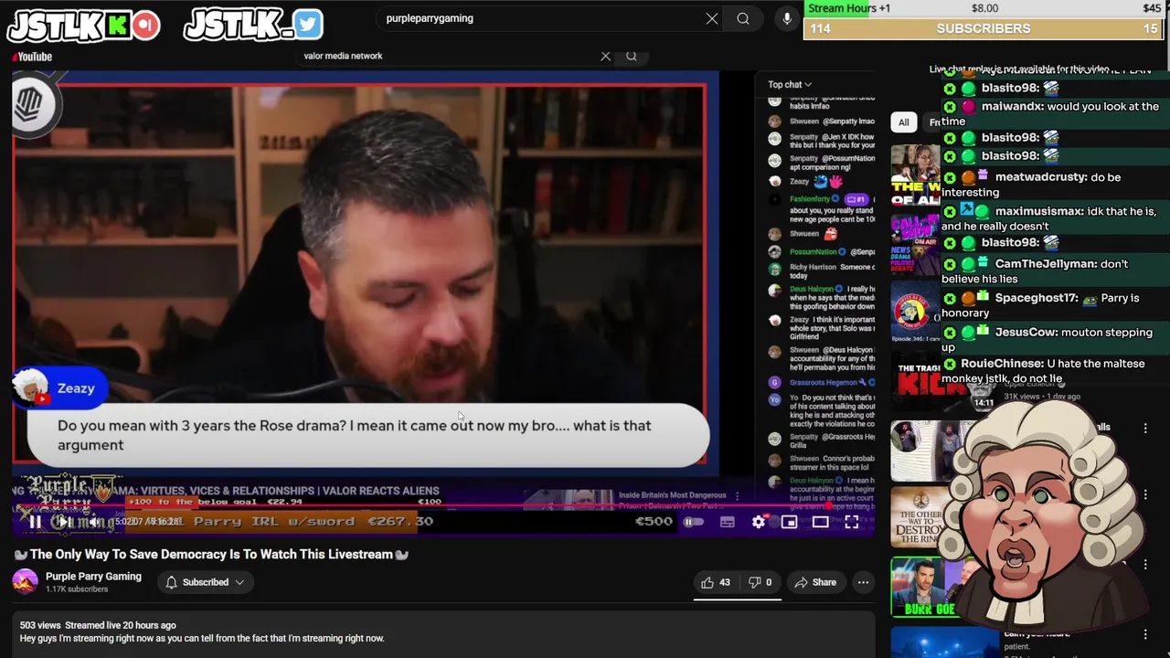Click the green X beside JesusCow's message
This screenshot has height=658, width=1170.
950,333
